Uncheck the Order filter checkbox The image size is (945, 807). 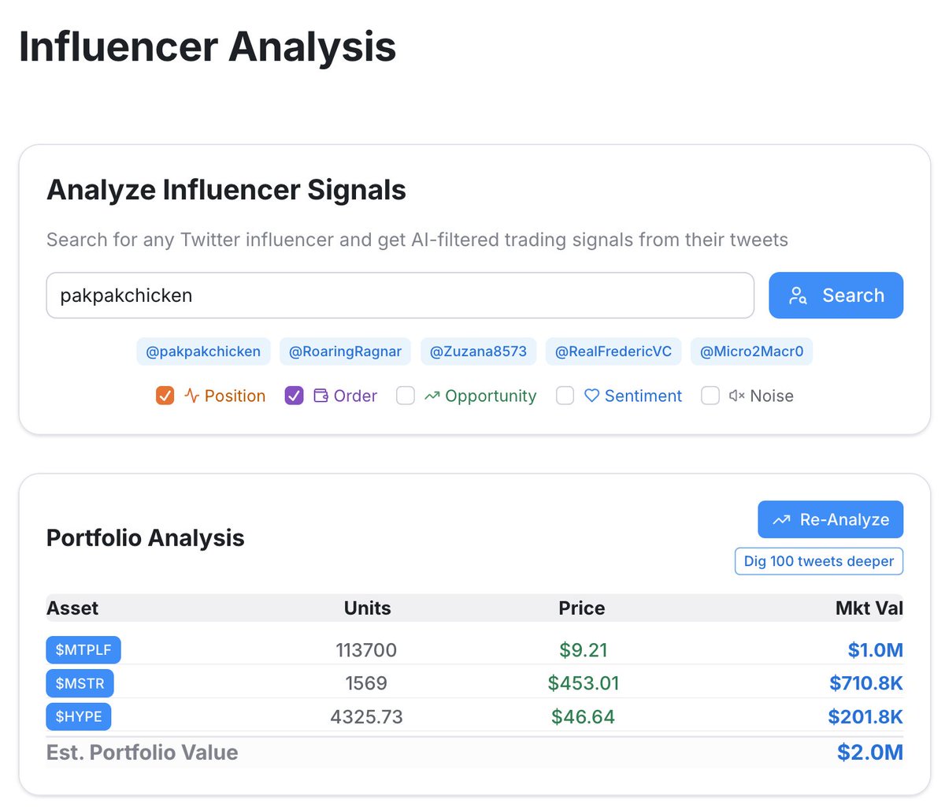tap(294, 396)
